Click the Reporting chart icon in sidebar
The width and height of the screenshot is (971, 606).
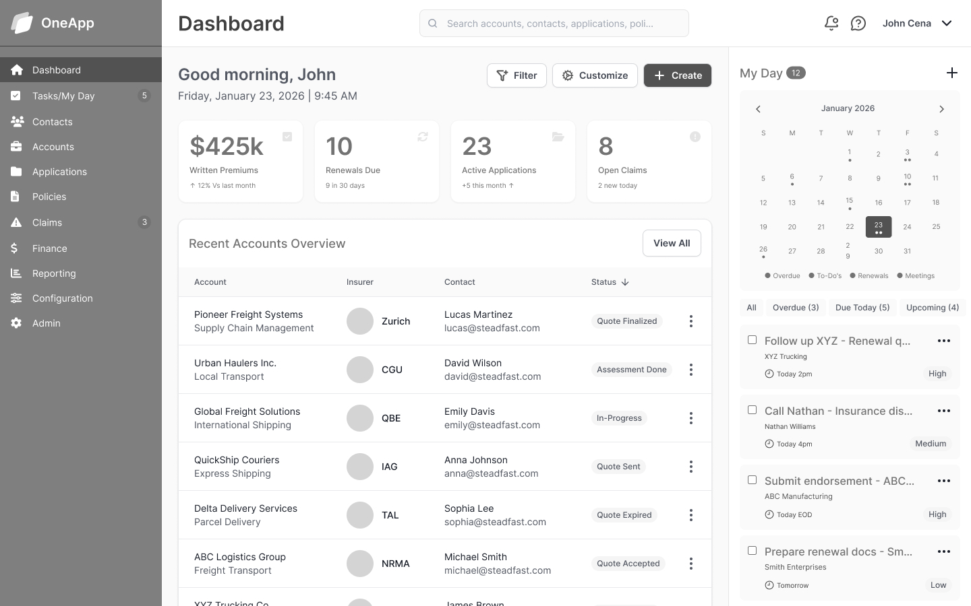16,273
